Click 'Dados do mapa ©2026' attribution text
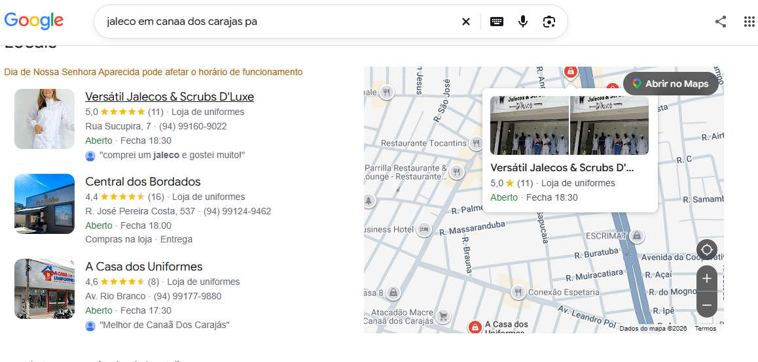 click(x=653, y=328)
